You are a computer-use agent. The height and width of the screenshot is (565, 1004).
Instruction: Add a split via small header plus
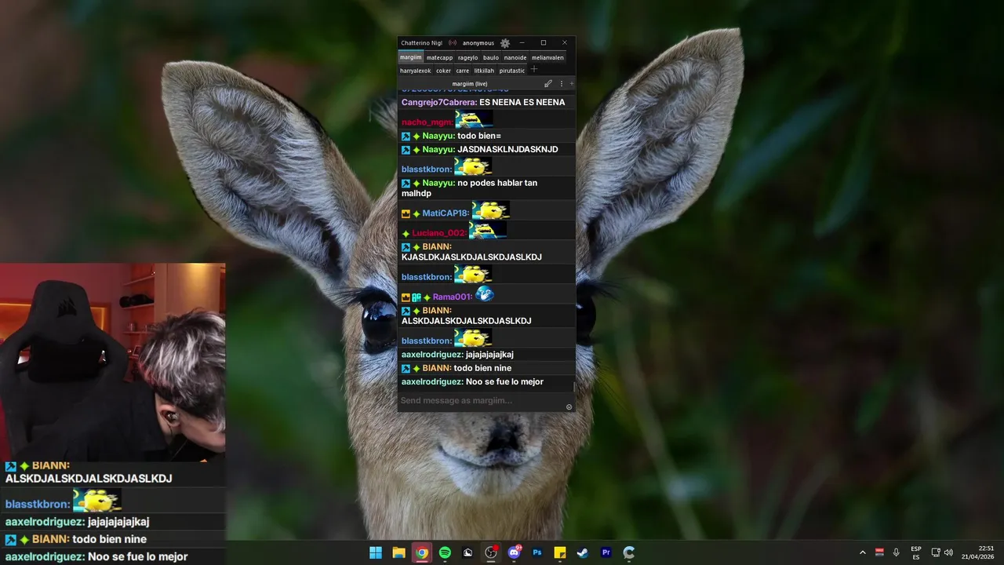[x=571, y=84]
